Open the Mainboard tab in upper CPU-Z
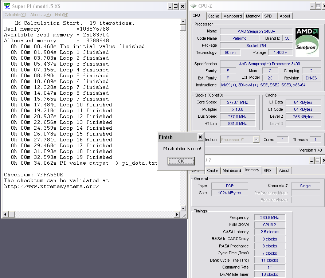 click(x=232, y=16)
